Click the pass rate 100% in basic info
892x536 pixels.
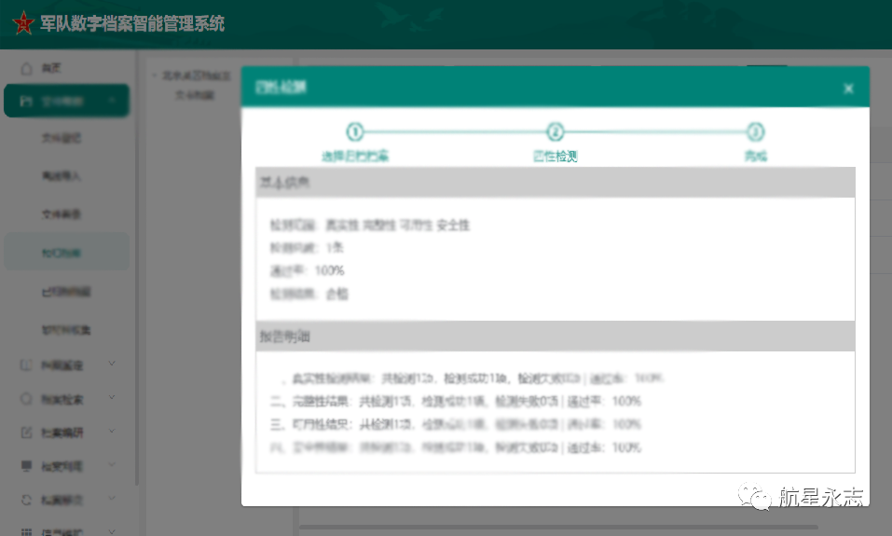coord(308,271)
